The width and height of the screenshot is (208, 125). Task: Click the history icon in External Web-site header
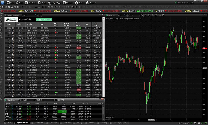click(x=40, y=16)
